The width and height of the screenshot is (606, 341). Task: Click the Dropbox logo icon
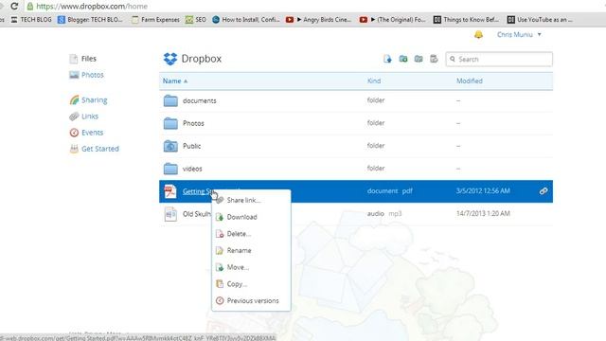point(170,59)
